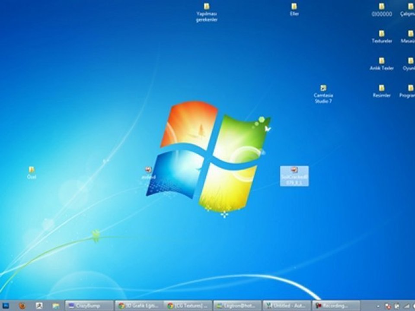This screenshot has width=415, height=311.
Task: Select the Textureler folder icon
Action: click(381, 37)
